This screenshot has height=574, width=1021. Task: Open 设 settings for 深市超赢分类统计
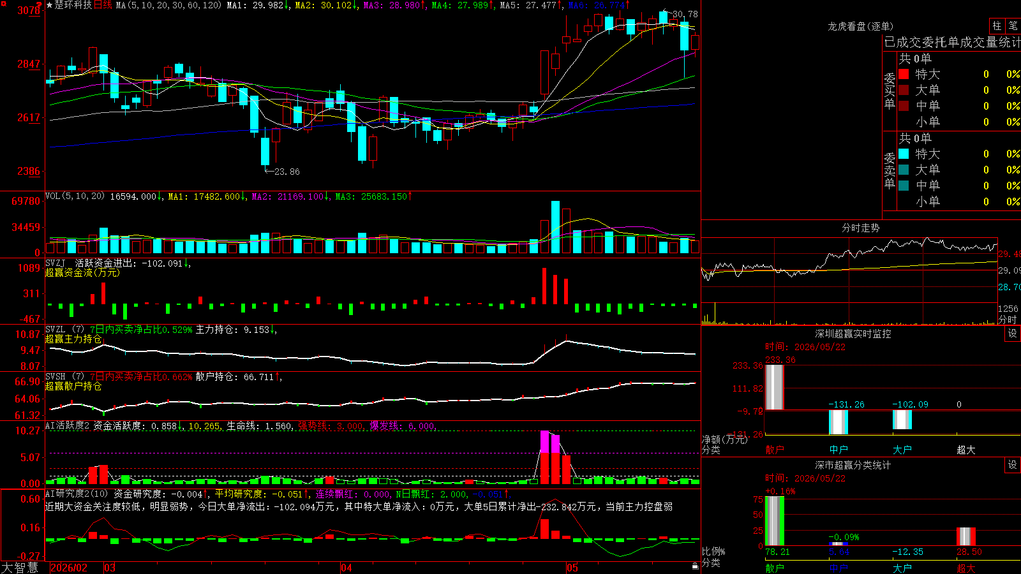pos(1013,465)
